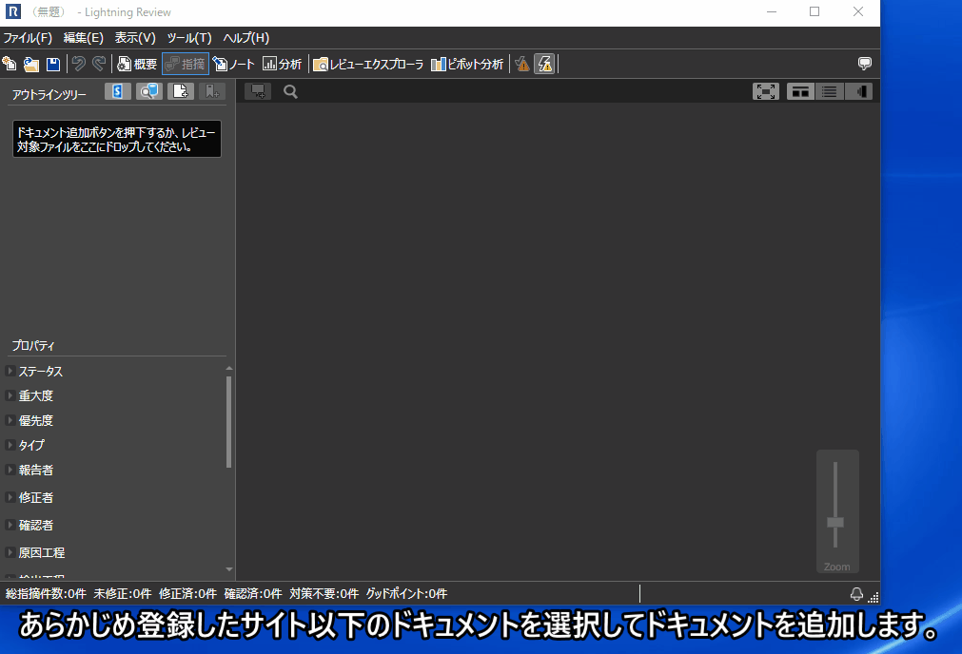Open the ツール(T) menu
This screenshot has width=962, height=654.
click(x=189, y=38)
